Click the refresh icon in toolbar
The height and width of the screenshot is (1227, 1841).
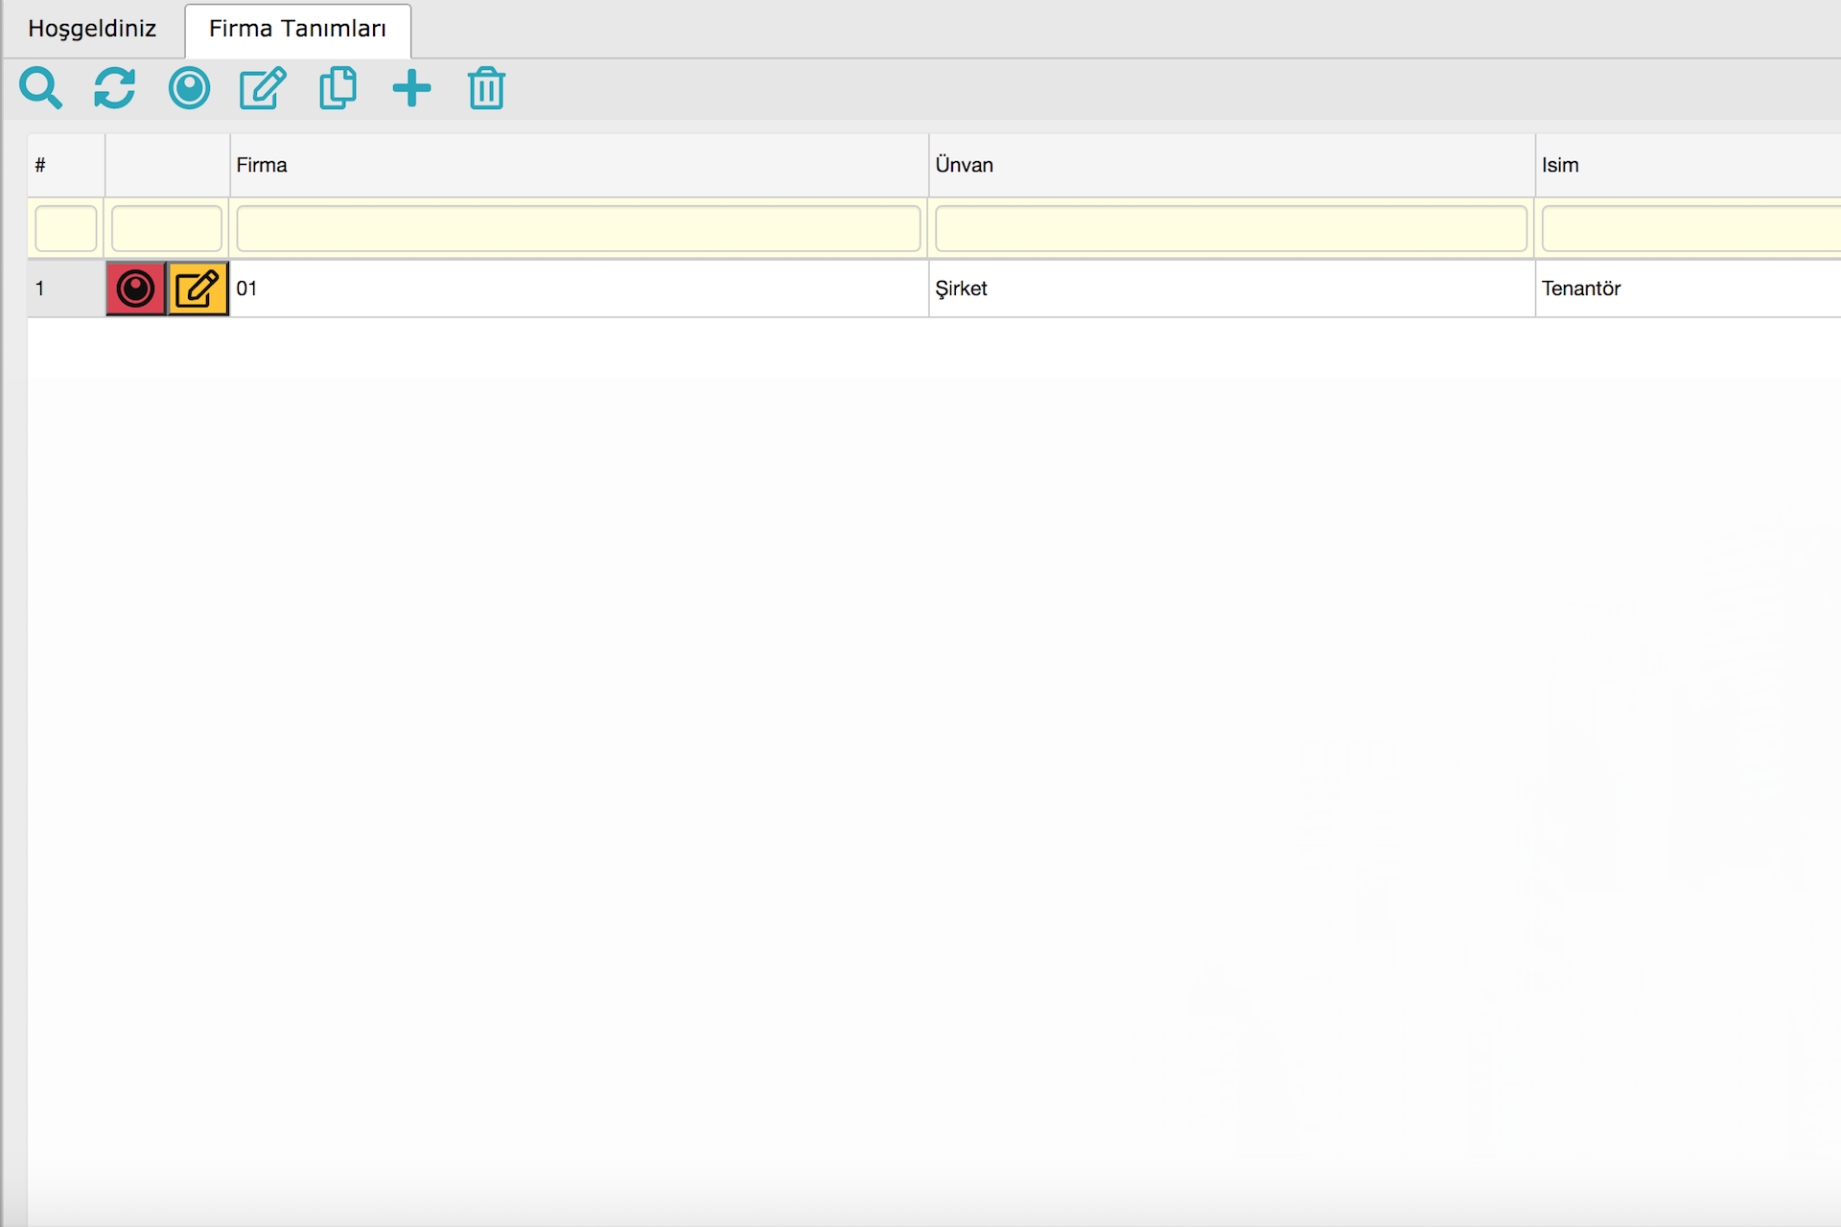[114, 88]
